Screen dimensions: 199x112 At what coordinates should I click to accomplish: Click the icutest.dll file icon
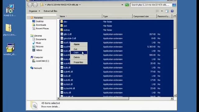click(x=62, y=84)
